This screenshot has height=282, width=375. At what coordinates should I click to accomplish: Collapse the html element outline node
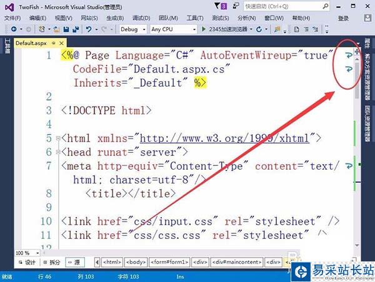(x=58, y=139)
